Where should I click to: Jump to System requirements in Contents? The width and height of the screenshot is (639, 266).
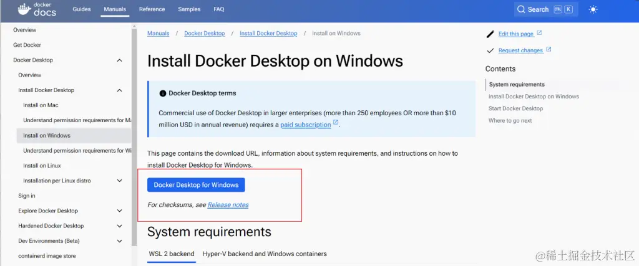point(517,85)
